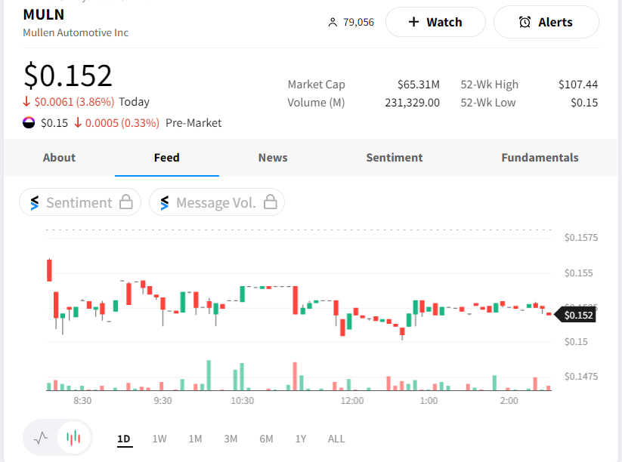Click the watchers count person icon

point(332,23)
